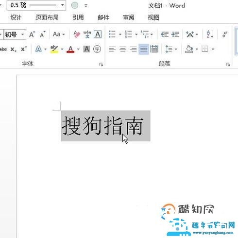The image size is (238, 238).
Task: Open the 视图 tab
Action: [153, 17]
